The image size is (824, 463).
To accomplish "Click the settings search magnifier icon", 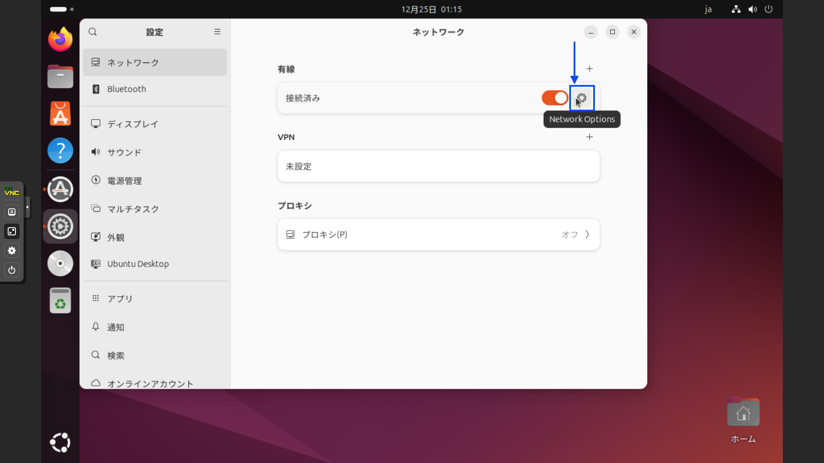I will [93, 32].
